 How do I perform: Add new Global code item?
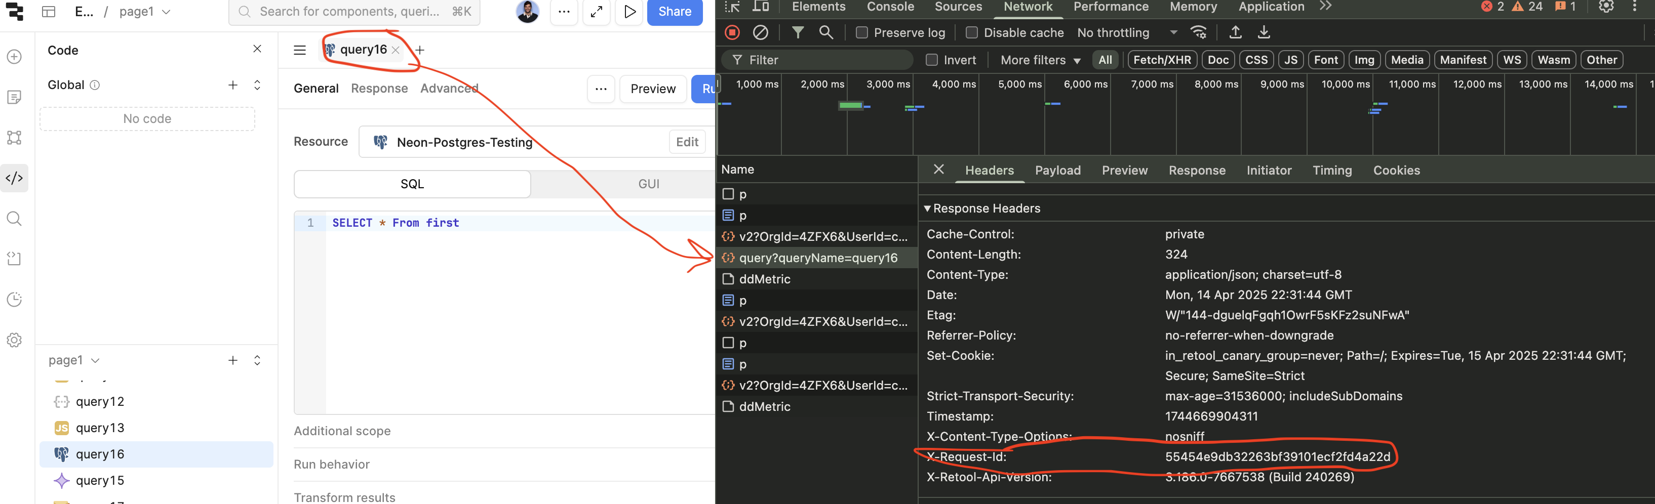(232, 85)
